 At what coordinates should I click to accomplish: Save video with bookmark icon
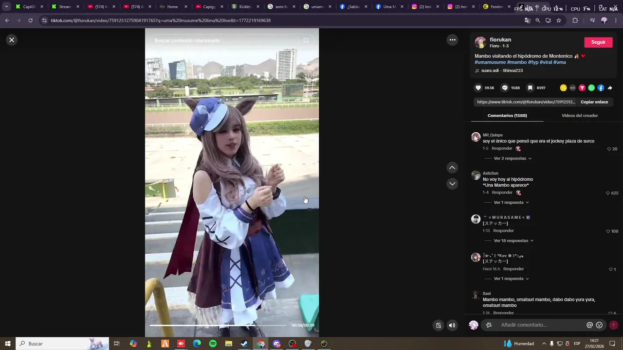[x=530, y=88]
